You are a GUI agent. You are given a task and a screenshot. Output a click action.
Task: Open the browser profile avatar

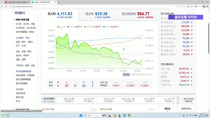pyautogui.click(x=196, y=7)
